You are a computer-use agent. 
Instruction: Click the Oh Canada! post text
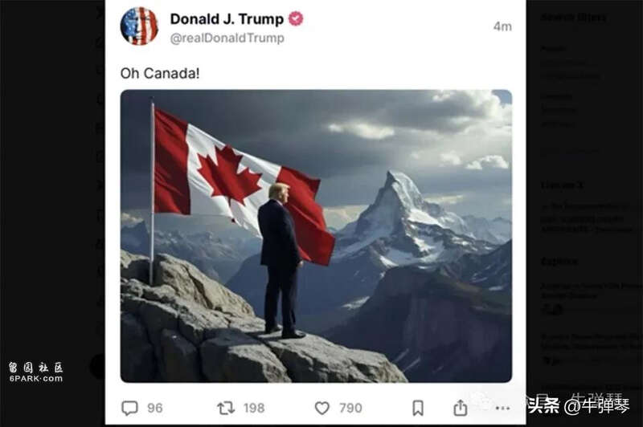pyautogui.click(x=160, y=73)
